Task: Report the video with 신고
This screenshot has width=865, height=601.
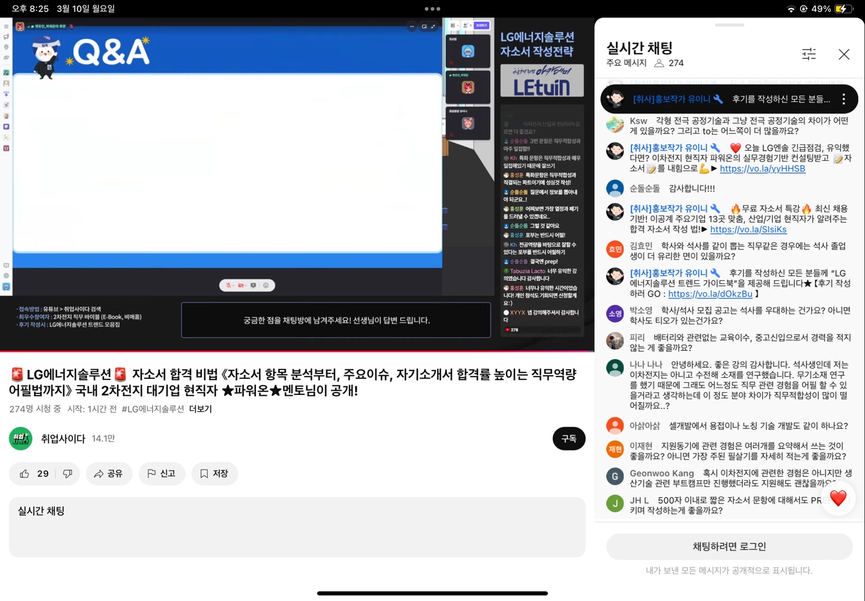Action: pos(162,474)
